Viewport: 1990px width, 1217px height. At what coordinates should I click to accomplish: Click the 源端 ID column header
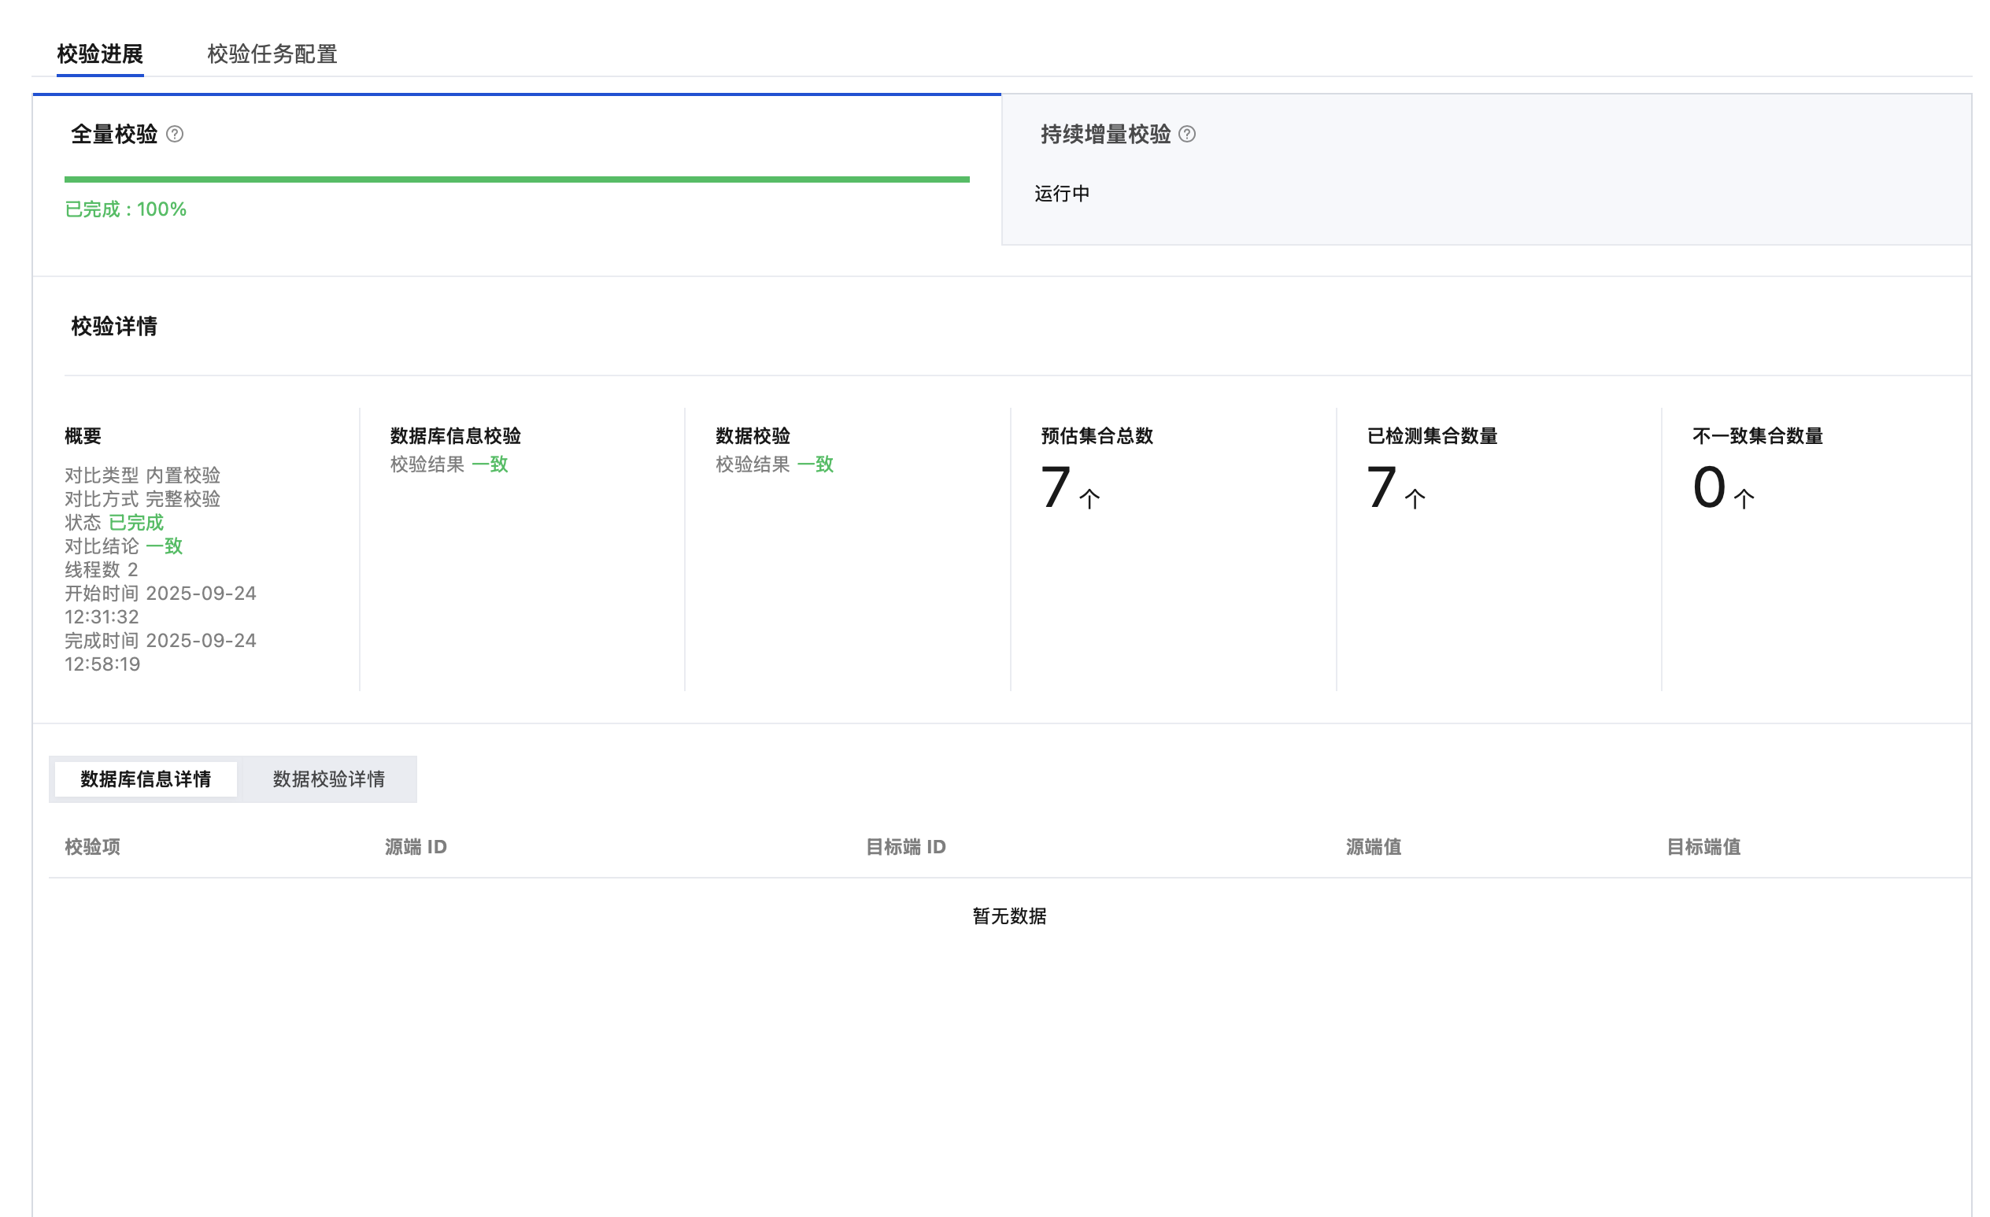pyautogui.click(x=415, y=846)
